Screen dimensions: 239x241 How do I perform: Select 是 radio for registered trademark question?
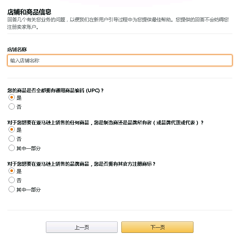[x=11, y=171]
